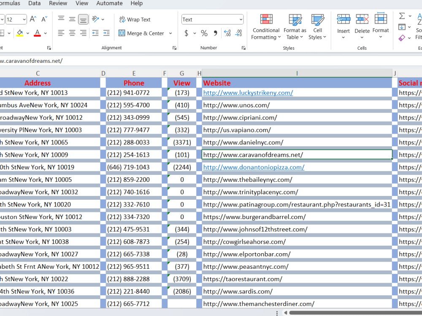The height and width of the screenshot is (316, 422).
Task: Open the Help tab
Action: 137,3
